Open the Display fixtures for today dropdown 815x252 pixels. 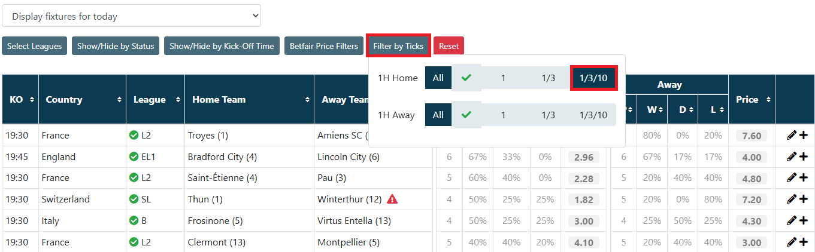pos(131,16)
